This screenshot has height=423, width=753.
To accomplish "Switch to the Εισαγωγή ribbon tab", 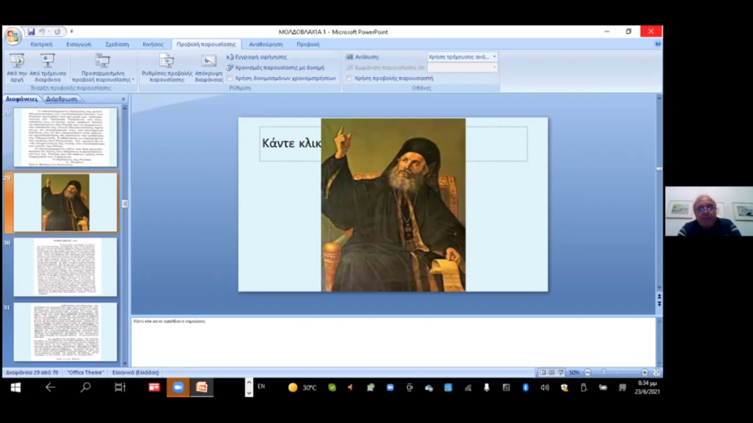I will click(x=79, y=44).
